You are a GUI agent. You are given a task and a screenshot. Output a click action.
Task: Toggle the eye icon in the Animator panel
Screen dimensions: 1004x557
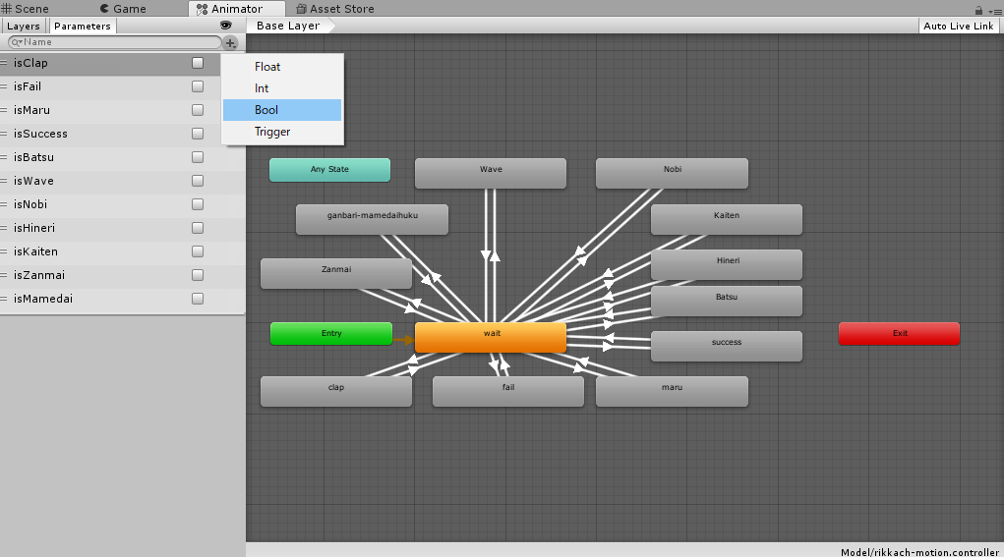click(x=226, y=26)
